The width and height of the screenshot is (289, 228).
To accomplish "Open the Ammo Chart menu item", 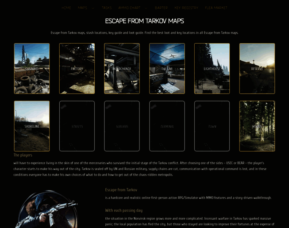I will (x=129, y=8).
